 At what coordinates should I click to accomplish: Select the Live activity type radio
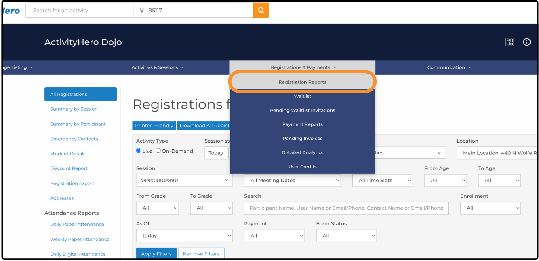coord(139,151)
